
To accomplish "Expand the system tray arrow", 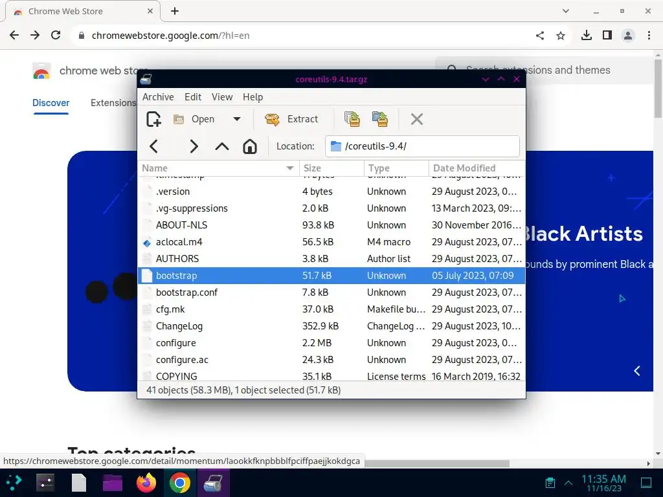I will (568, 483).
